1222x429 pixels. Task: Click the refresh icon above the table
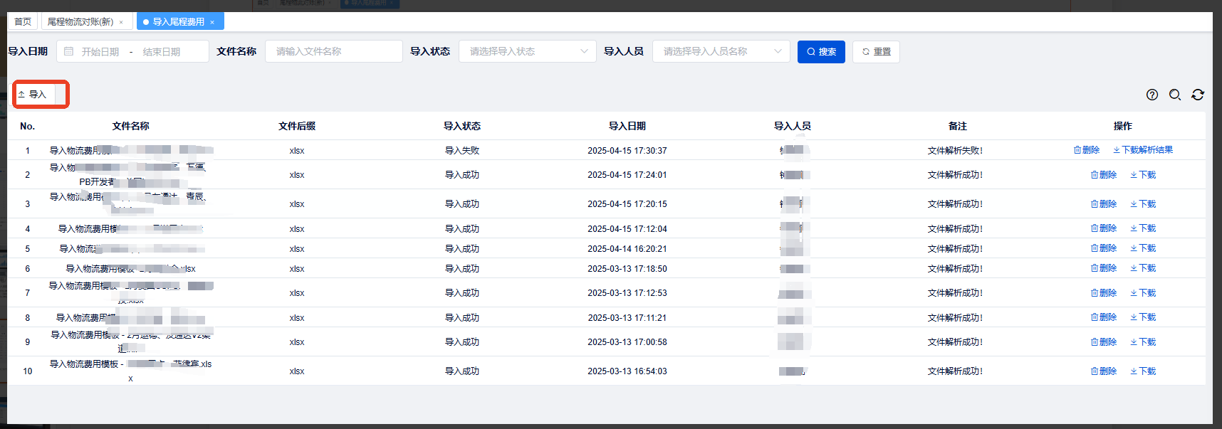(1197, 95)
